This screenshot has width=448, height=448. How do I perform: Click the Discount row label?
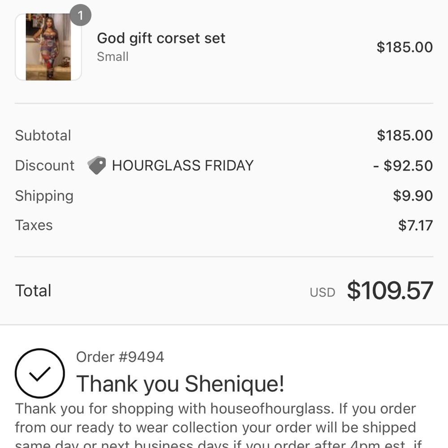click(44, 165)
